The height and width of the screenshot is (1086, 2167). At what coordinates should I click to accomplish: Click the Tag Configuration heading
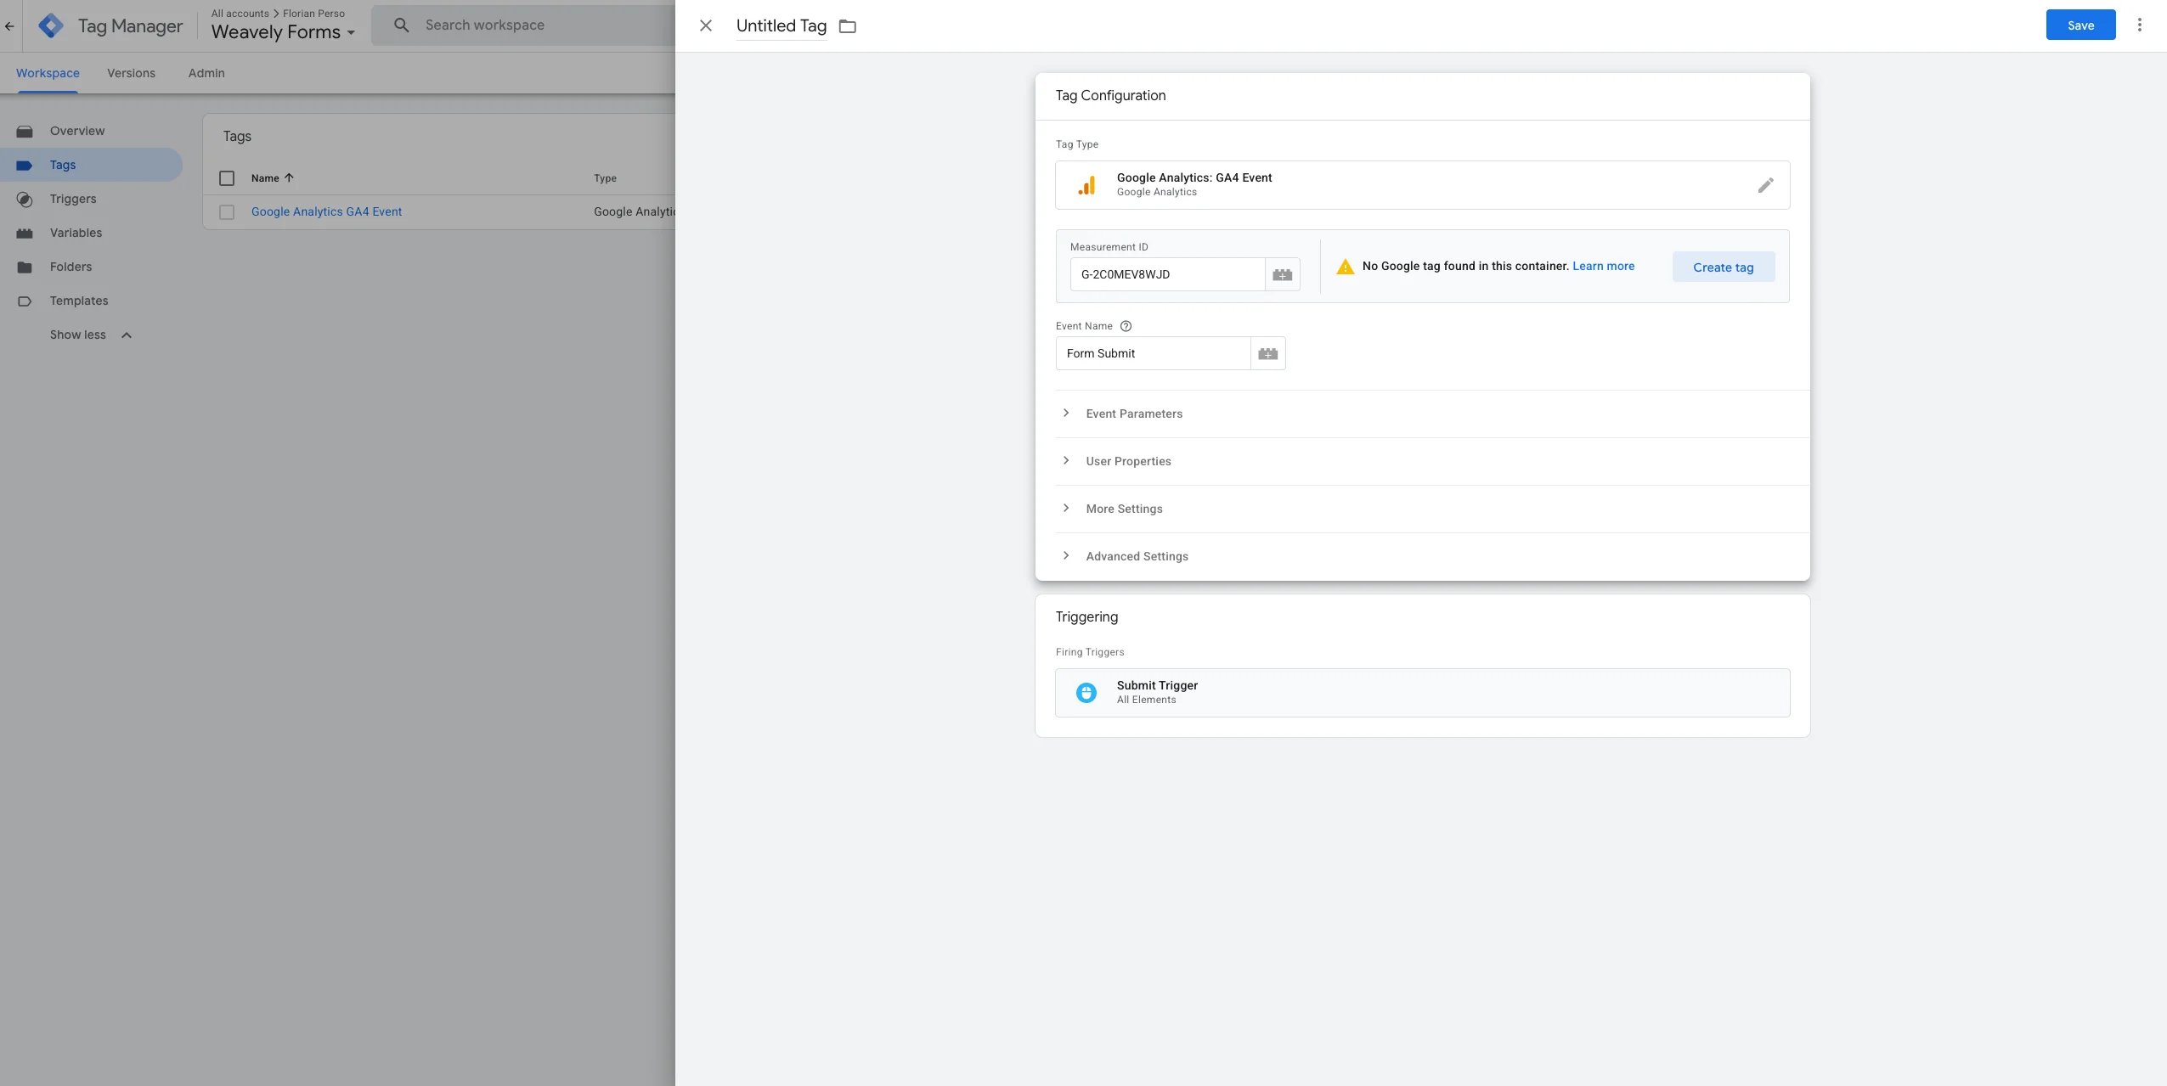point(1110,96)
